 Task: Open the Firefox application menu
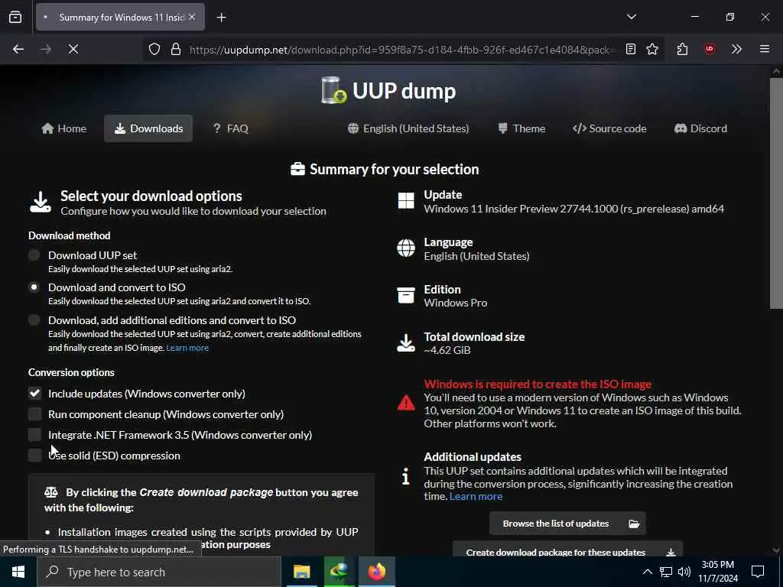click(764, 49)
